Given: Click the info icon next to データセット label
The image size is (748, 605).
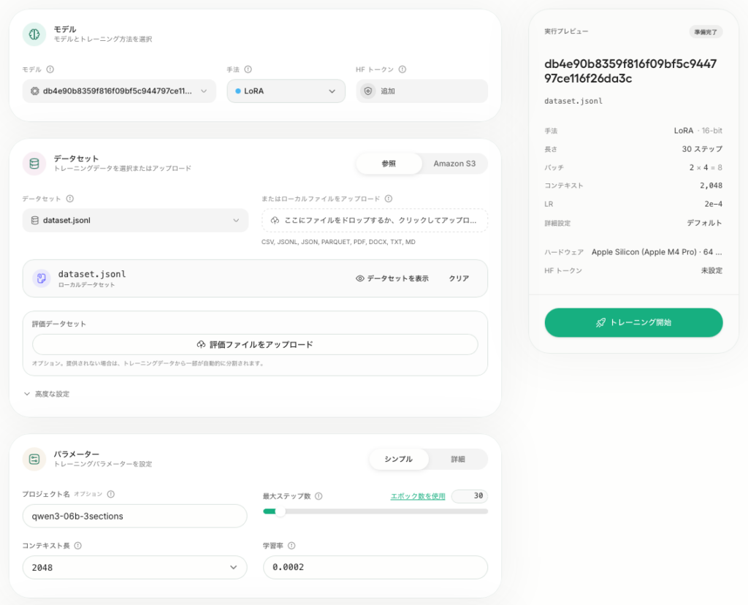Looking at the screenshot, I should click(70, 199).
